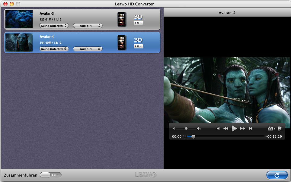Toggle 3D OFF switch for Avatar-4
Screen dimensions: 291x182
138,46
